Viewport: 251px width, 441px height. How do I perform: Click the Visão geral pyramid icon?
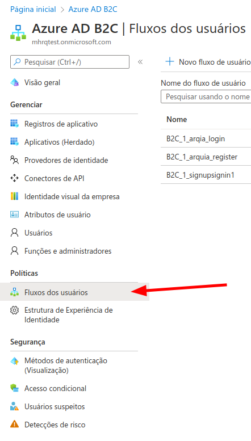(x=14, y=83)
